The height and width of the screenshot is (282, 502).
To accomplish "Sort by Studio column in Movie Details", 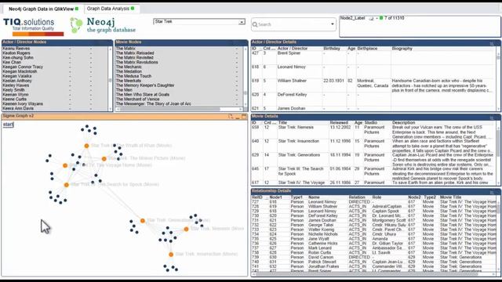I will pyautogui.click(x=371, y=123).
